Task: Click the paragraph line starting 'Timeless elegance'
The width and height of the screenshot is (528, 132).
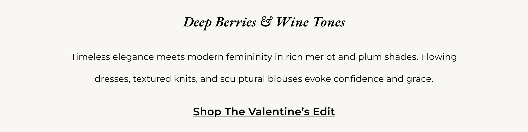Action: 264,57
